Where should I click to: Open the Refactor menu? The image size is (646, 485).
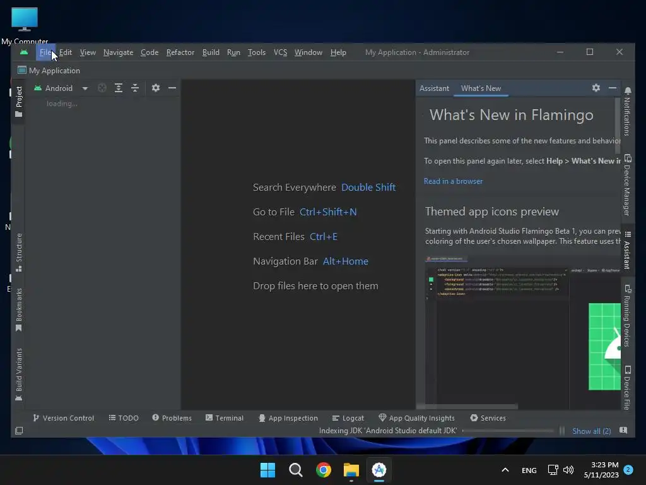(180, 52)
